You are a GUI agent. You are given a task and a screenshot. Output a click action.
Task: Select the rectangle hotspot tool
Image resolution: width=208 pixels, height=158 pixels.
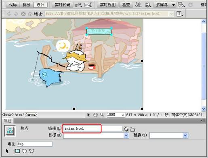click(18, 151)
